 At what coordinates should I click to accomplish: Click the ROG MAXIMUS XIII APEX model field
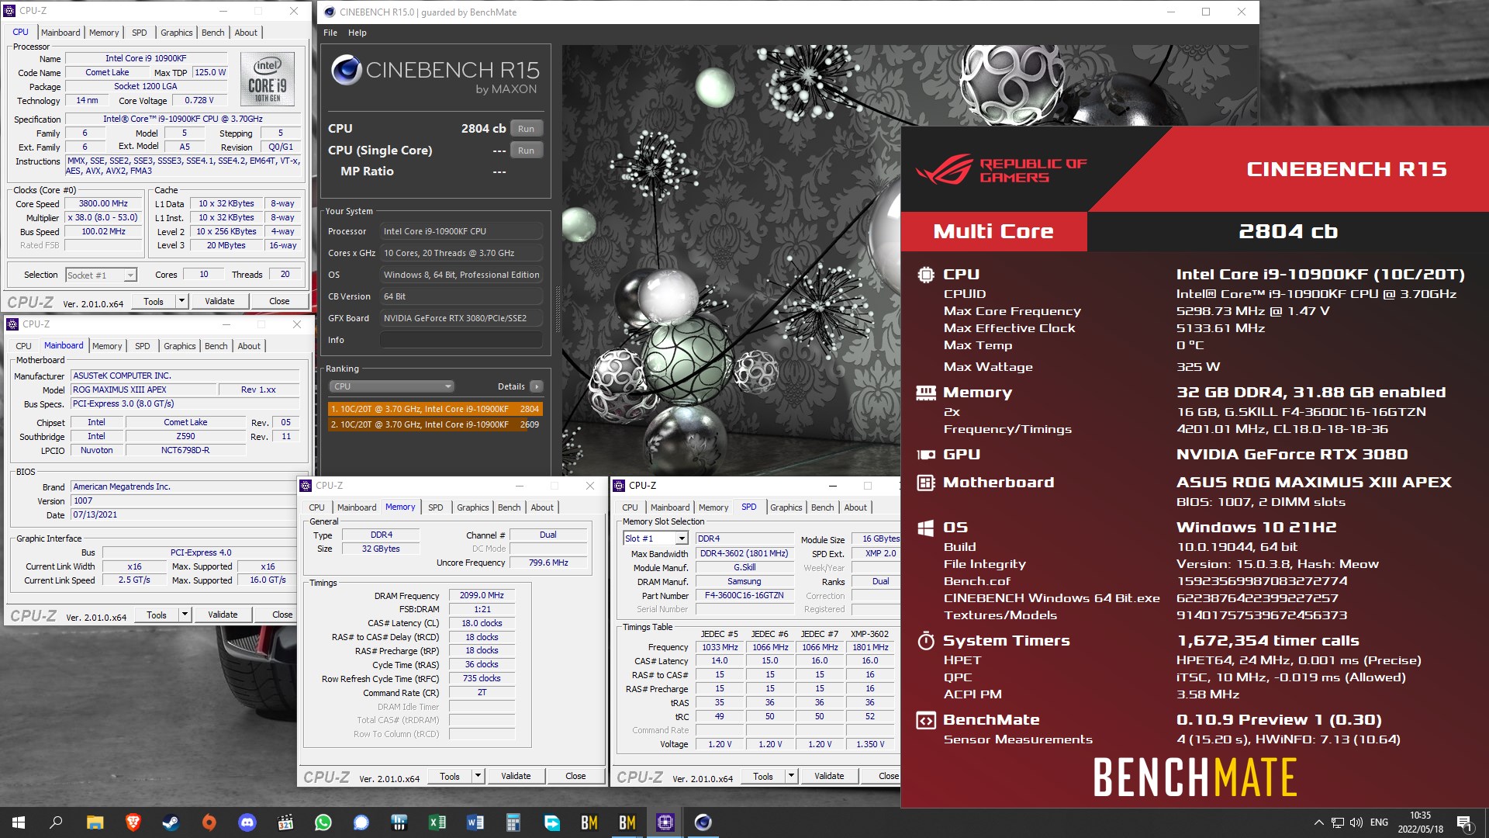click(x=142, y=390)
